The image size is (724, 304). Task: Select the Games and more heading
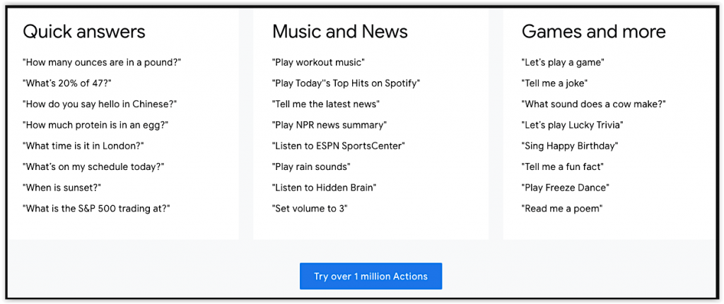coord(594,31)
